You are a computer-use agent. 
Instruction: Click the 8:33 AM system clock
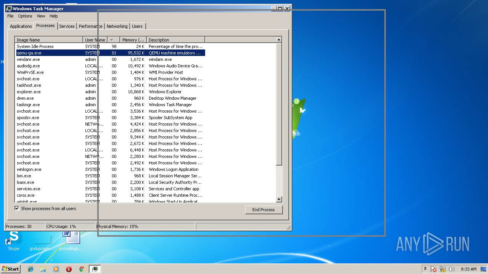(x=469, y=269)
